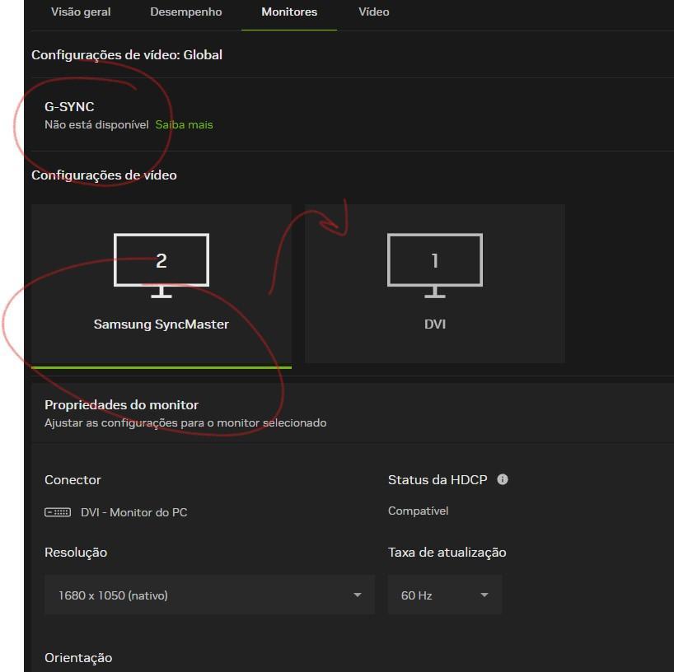Image resolution: width=674 pixels, height=672 pixels.
Task: Click the 'Compatível' HDCP status value
Action: [418, 511]
